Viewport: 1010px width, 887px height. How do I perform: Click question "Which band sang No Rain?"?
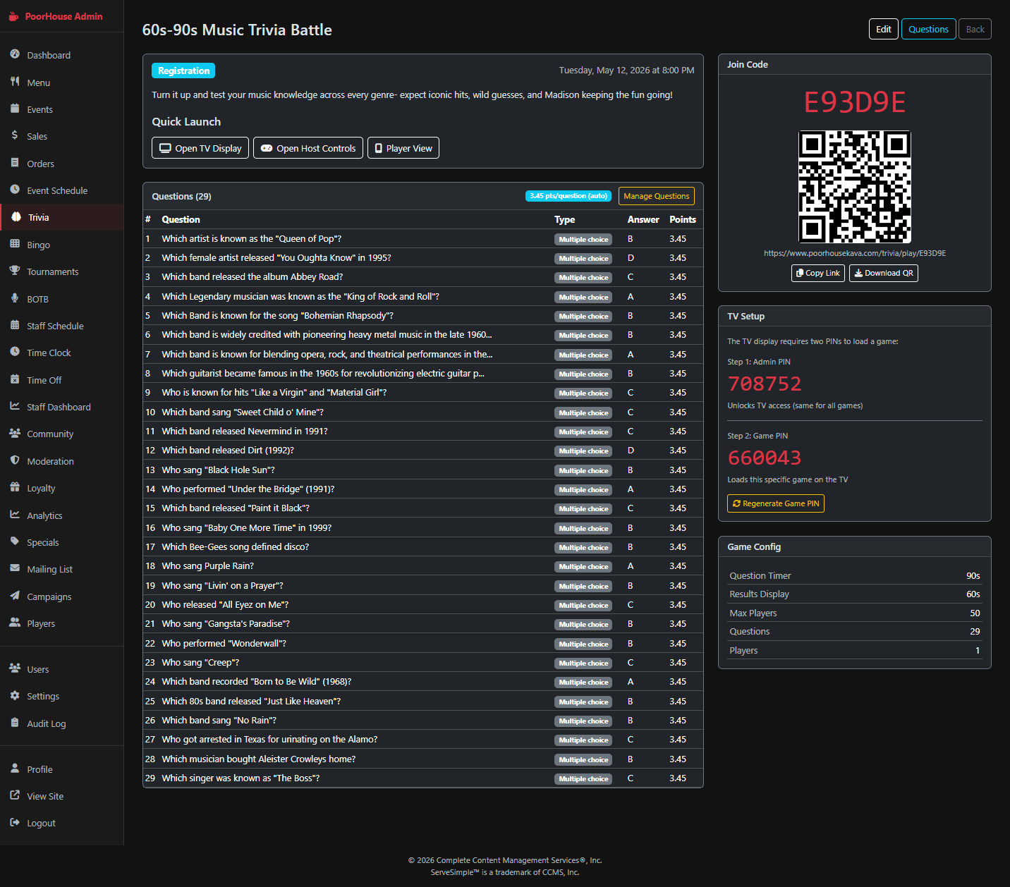point(219,721)
